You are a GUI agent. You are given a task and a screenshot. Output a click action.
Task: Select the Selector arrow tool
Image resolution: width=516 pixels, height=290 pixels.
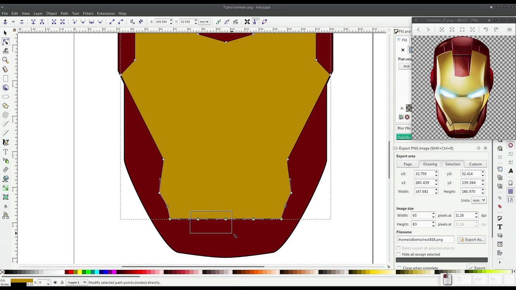click(5, 33)
